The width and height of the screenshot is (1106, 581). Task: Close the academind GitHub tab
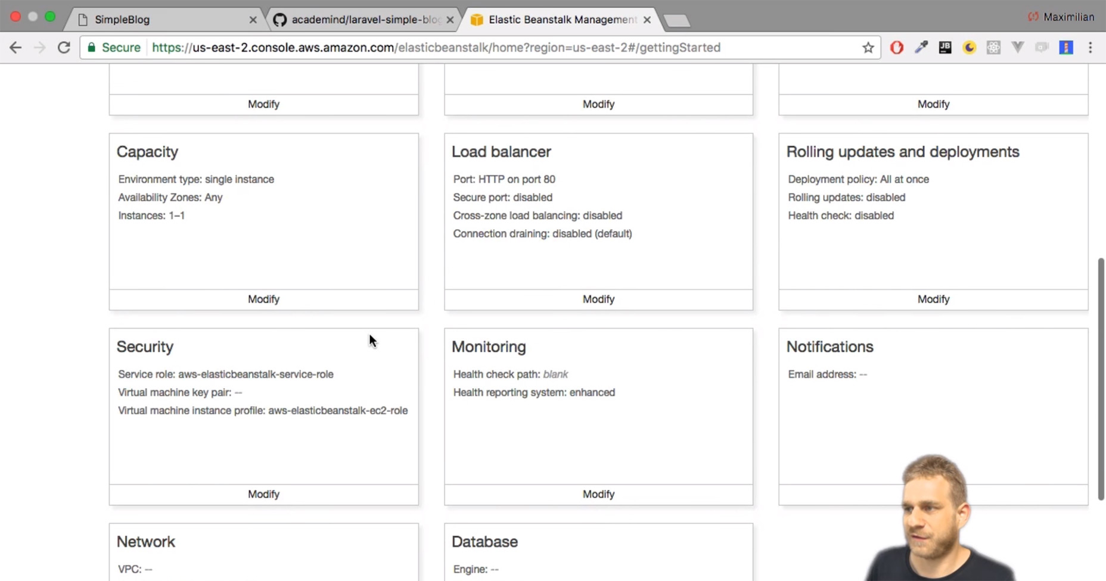point(450,20)
